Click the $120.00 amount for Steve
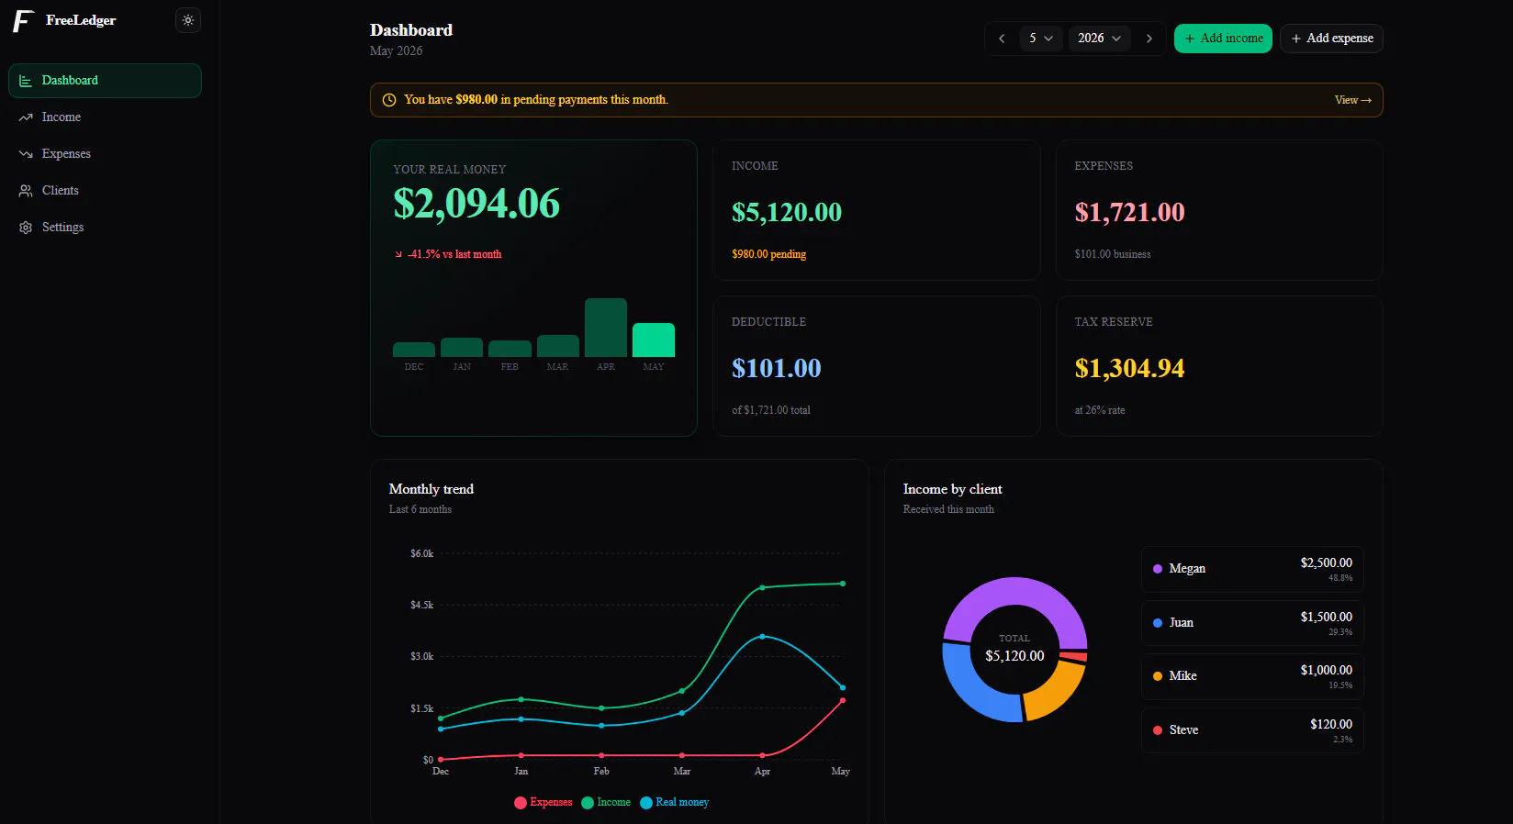The width and height of the screenshot is (1513, 824). (1331, 725)
